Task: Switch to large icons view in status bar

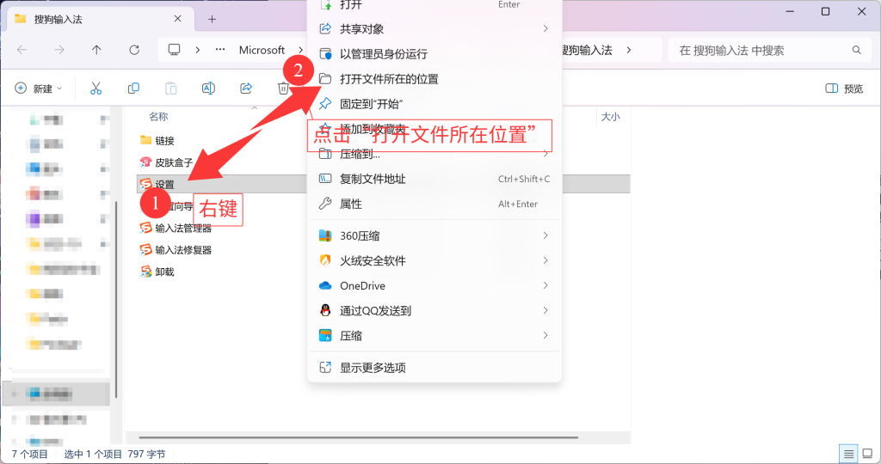Action: 867,454
